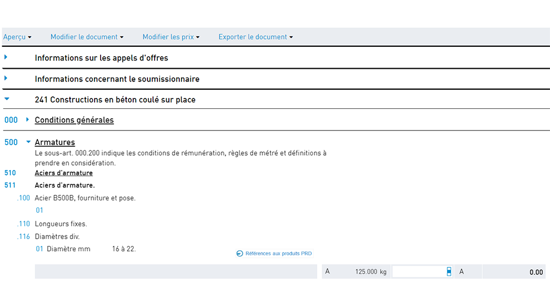
Task: Open Modifier le document menu
Action: [87, 37]
